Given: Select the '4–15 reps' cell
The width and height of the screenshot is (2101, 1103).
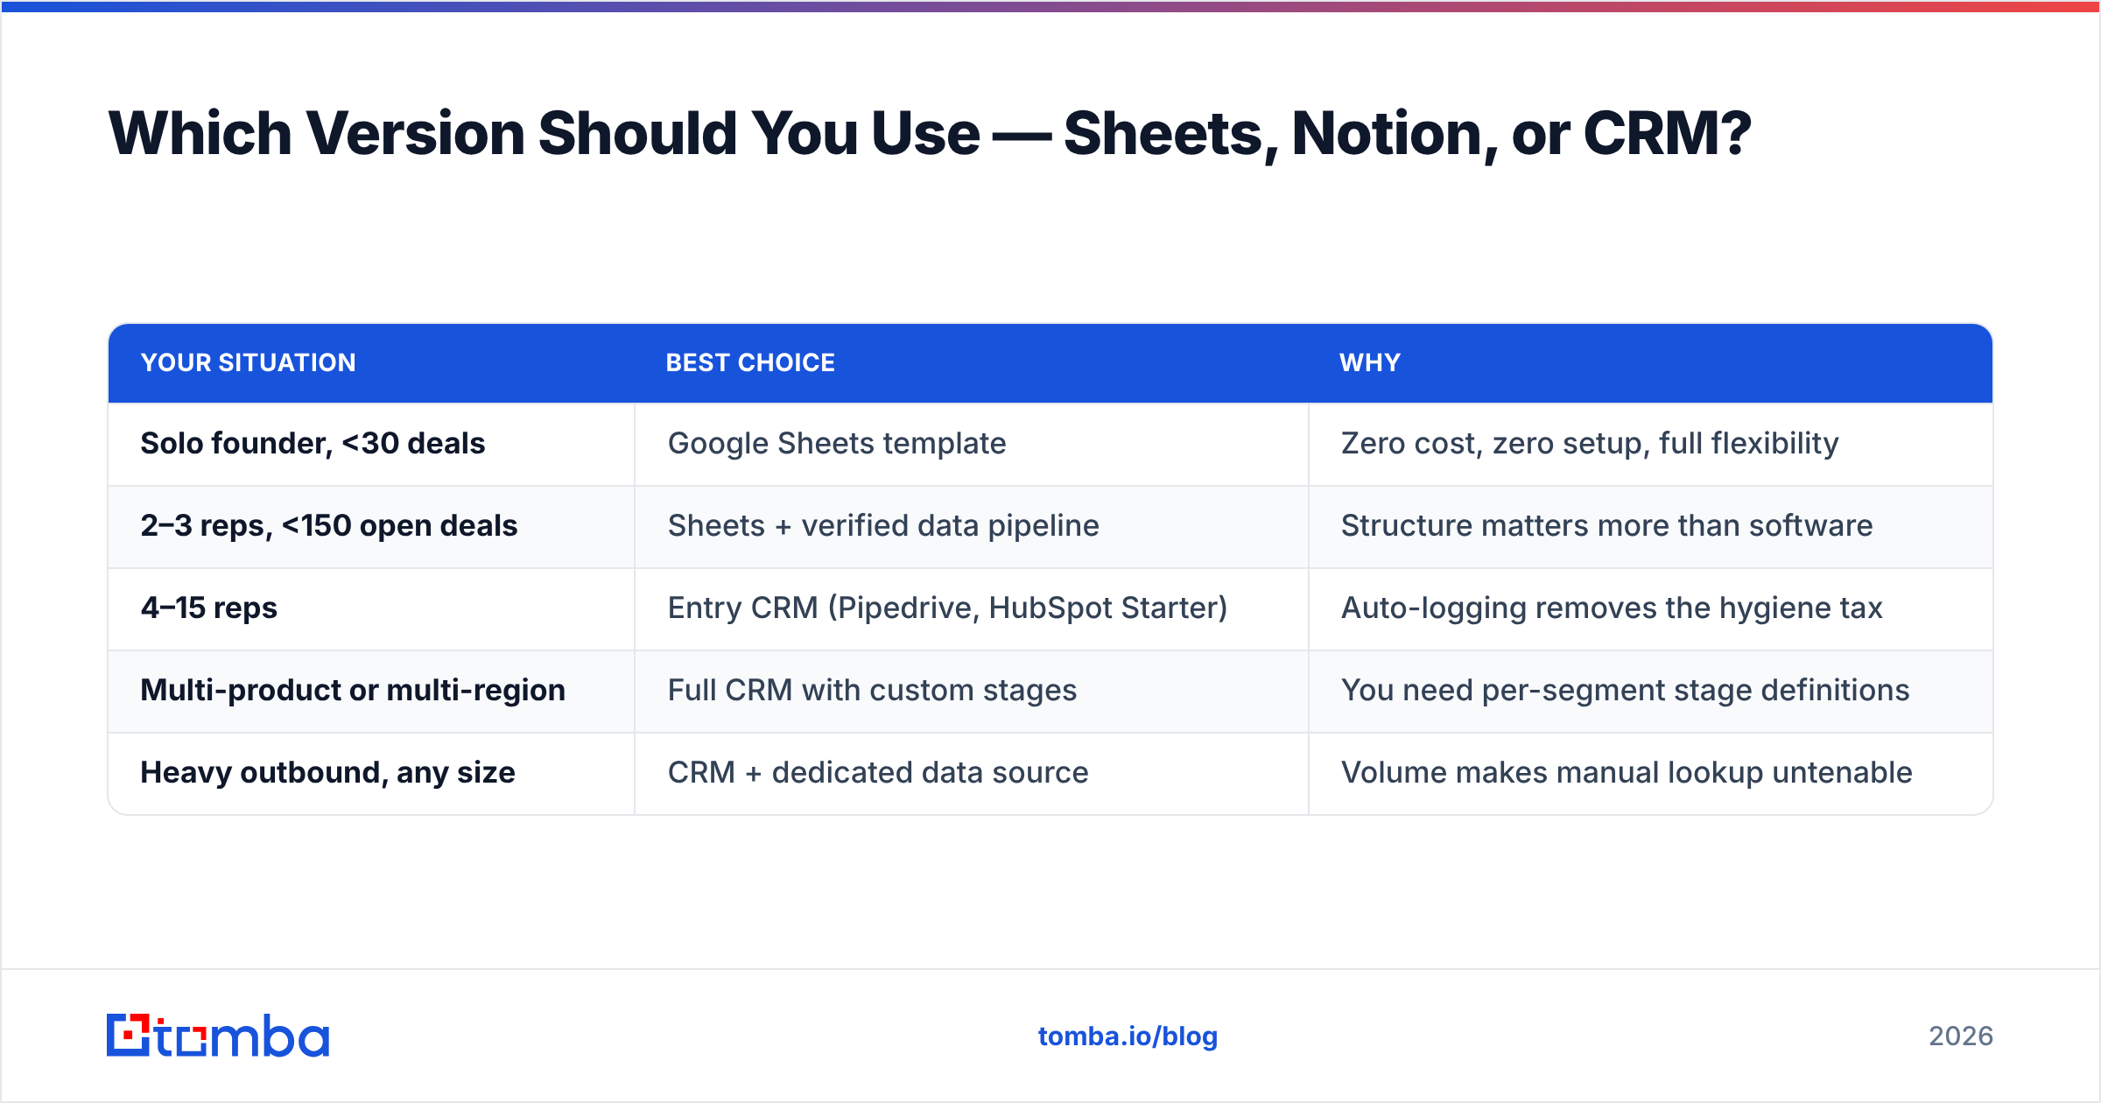Looking at the screenshot, I should tap(371, 609).
